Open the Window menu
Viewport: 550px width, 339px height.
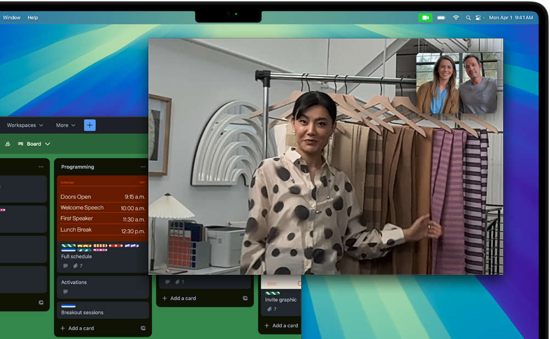point(12,18)
